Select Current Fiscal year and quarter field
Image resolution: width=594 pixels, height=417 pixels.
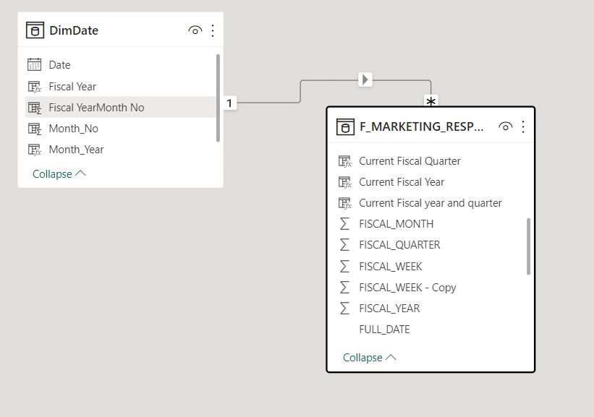tap(430, 203)
